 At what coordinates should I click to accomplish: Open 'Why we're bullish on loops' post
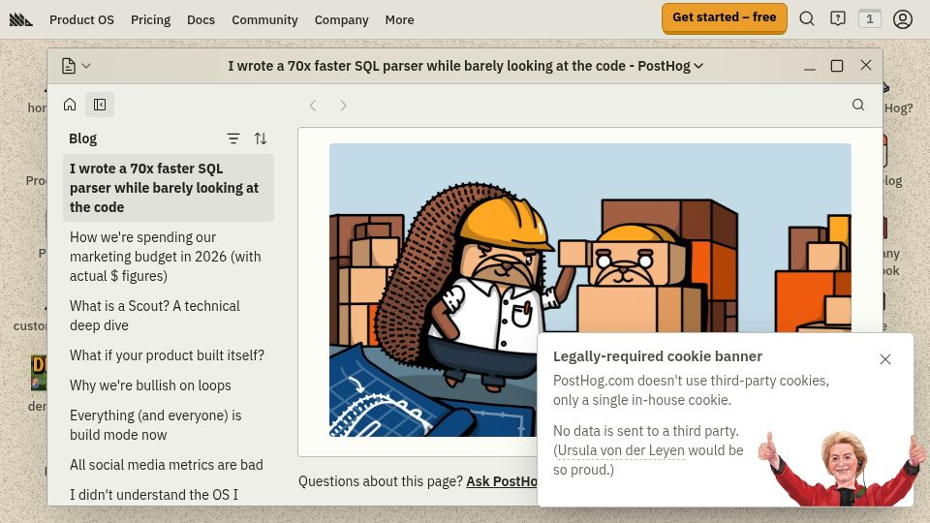tap(169, 385)
